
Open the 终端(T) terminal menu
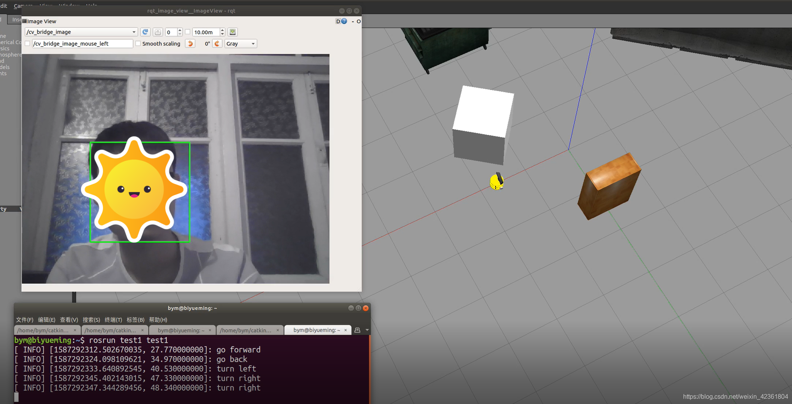pos(113,320)
